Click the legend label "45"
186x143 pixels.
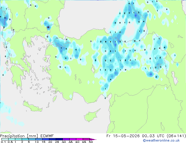point(84,142)
